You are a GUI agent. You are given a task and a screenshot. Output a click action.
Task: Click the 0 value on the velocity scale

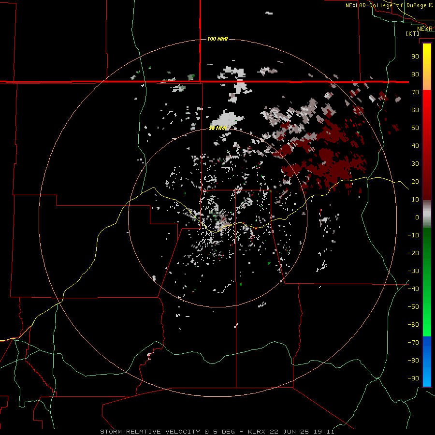[417, 217]
